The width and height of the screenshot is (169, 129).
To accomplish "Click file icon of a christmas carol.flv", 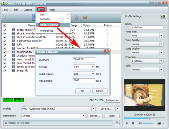I will tap(14, 41).
